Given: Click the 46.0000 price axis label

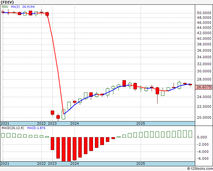Looking at the screenshot, I should click(x=204, y=23).
